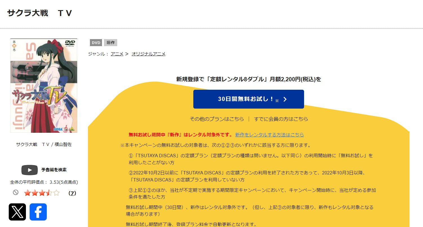Share on X (Twitter) icon
This screenshot has width=423, height=227.
click(17, 212)
